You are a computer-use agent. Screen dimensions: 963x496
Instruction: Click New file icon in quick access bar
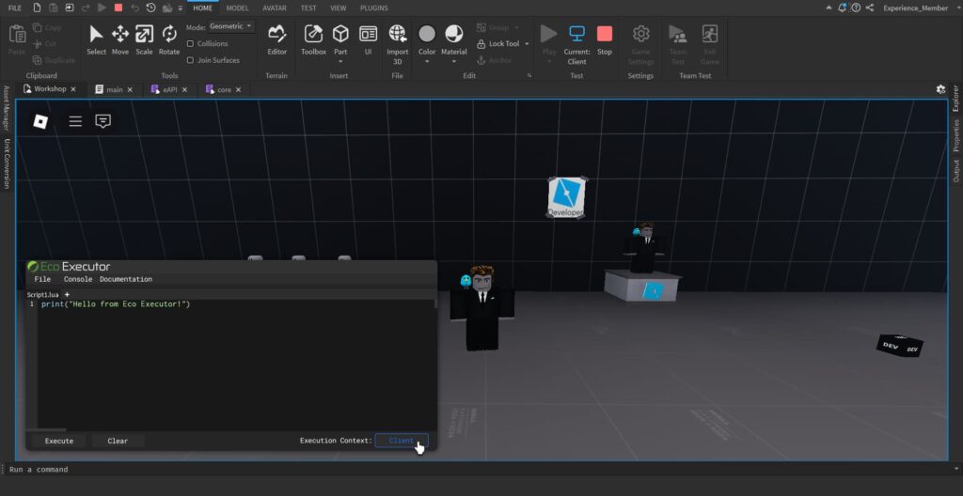37,8
